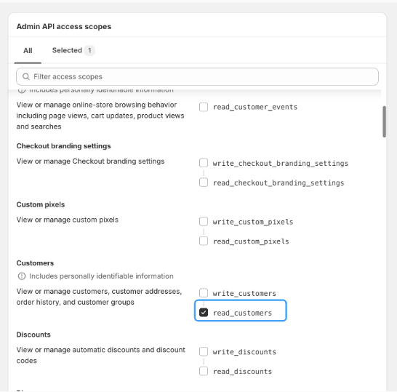The height and width of the screenshot is (392, 397).
Task: Uncheck the read_customers checkbox
Action: (x=204, y=312)
